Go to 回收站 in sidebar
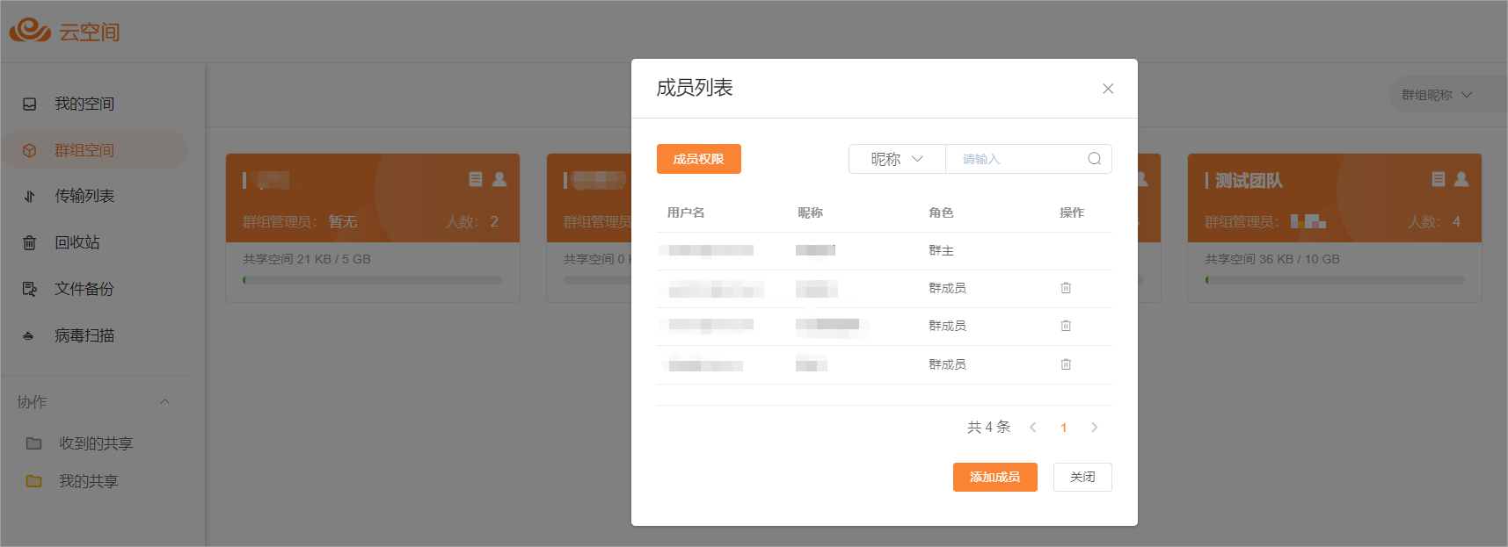This screenshot has width=1508, height=547. pyautogui.click(x=76, y=242)
